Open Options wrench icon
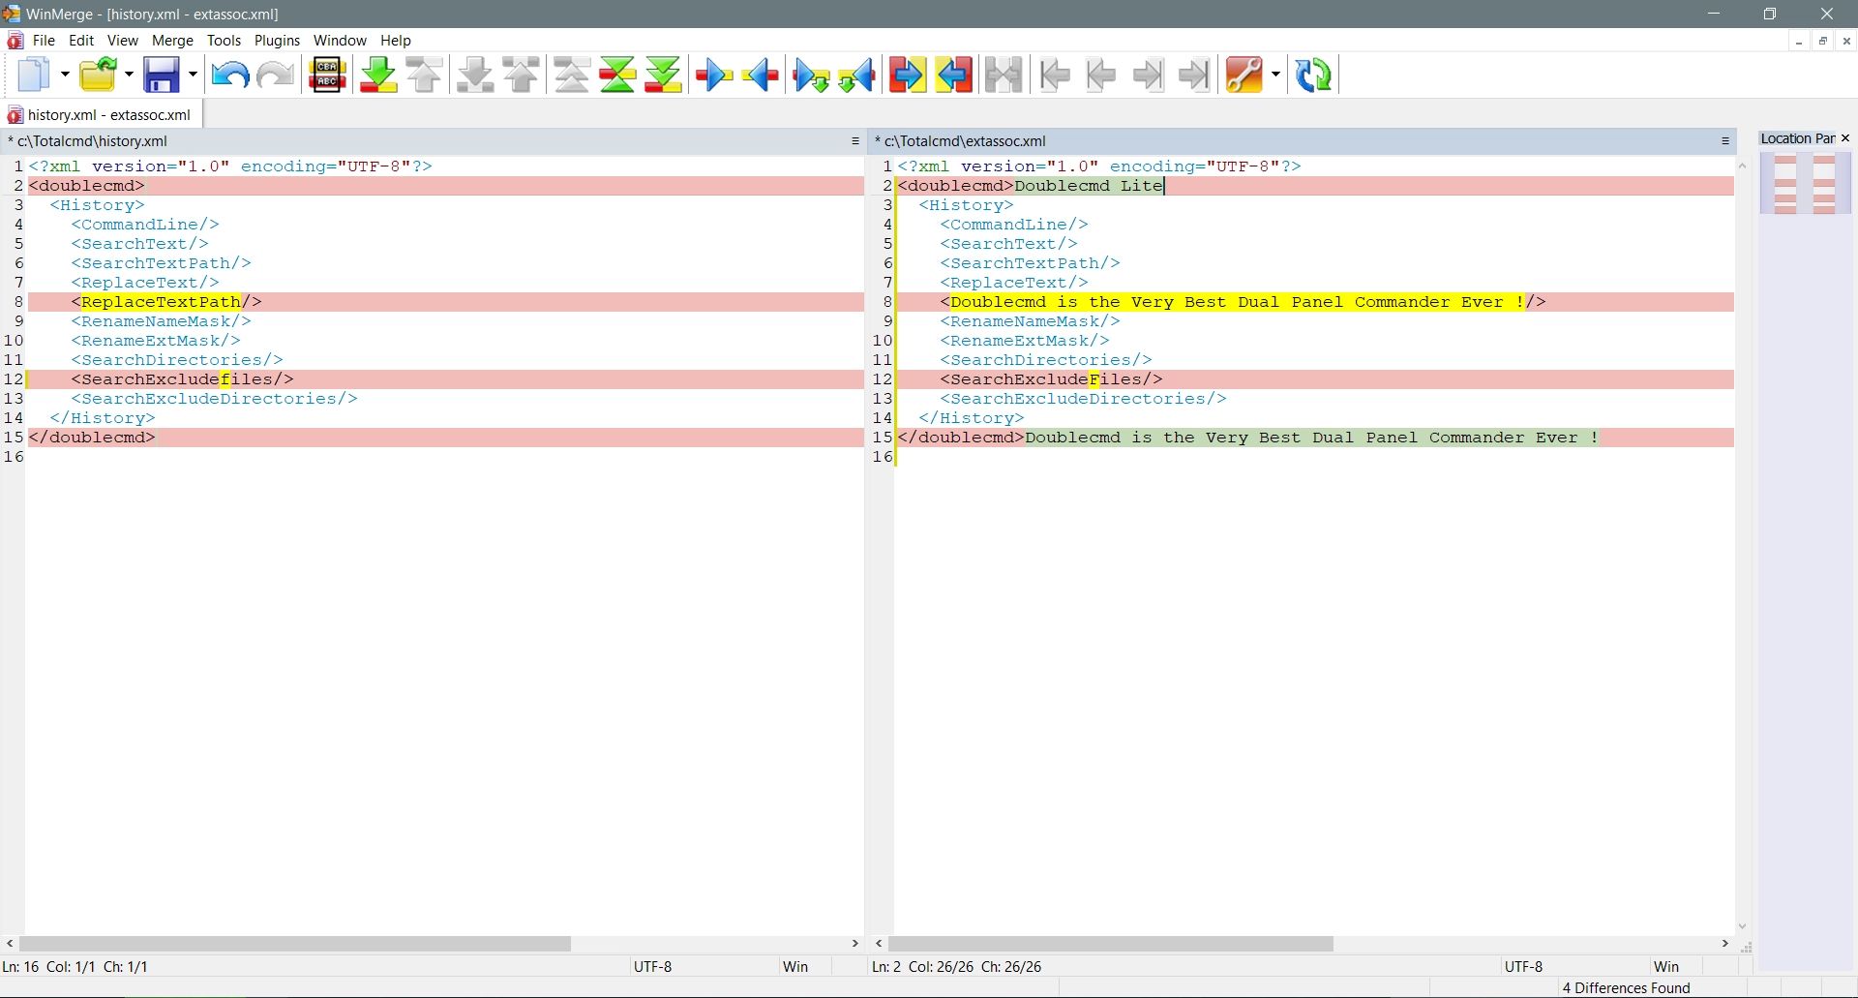 coord(1244,75)
